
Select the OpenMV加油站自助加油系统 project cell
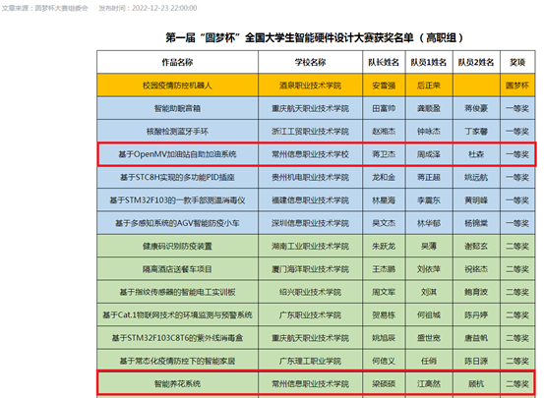(177, 154)
